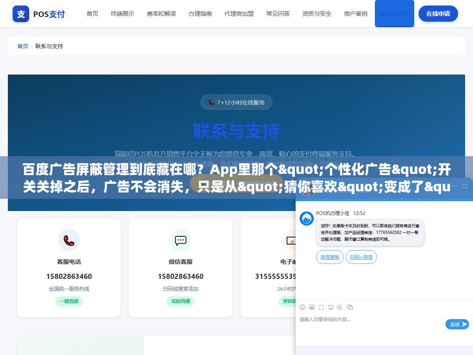Viewport: 473px width, 355px height.
Task: Click the 联系与支持 hero heading
Action: point(236,131)
